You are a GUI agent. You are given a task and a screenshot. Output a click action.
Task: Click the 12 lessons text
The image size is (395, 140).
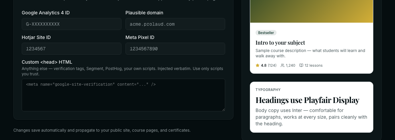313,65
